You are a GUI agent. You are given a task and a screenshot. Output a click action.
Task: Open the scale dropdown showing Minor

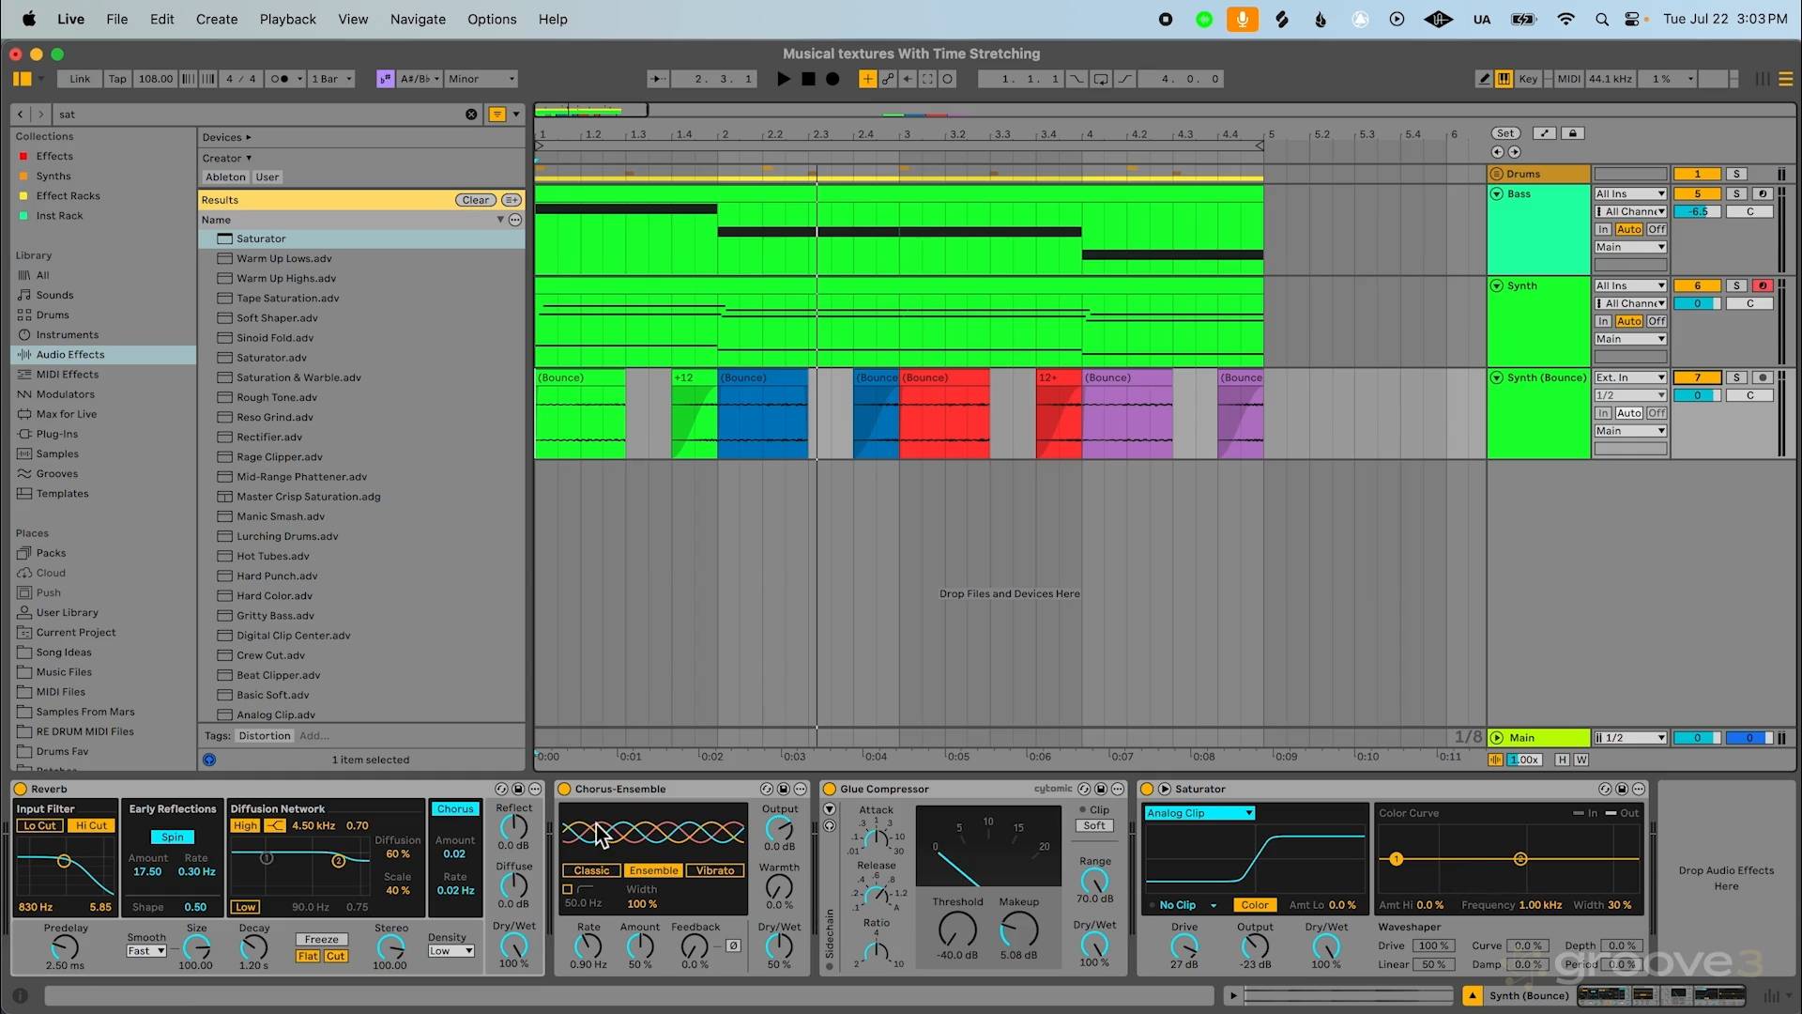(x=481, y=79)
